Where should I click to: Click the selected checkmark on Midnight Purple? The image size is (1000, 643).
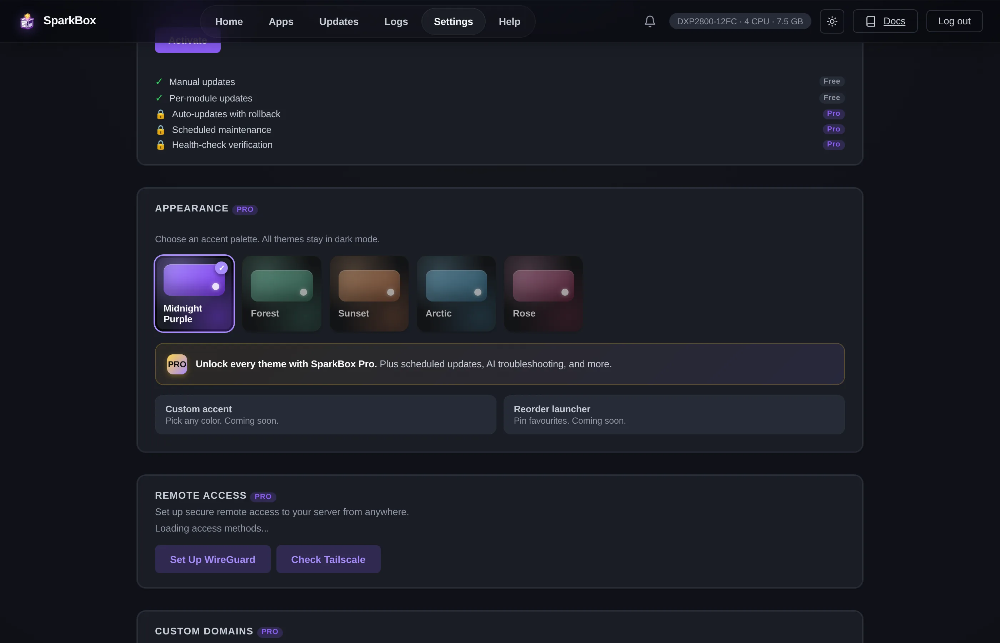pyautogui.click(x=222, y=268)
